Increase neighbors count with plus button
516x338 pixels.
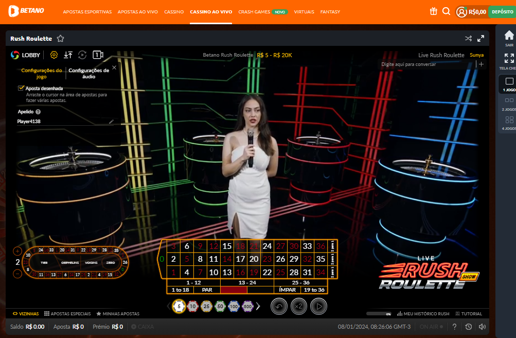[x=17, y=251]
